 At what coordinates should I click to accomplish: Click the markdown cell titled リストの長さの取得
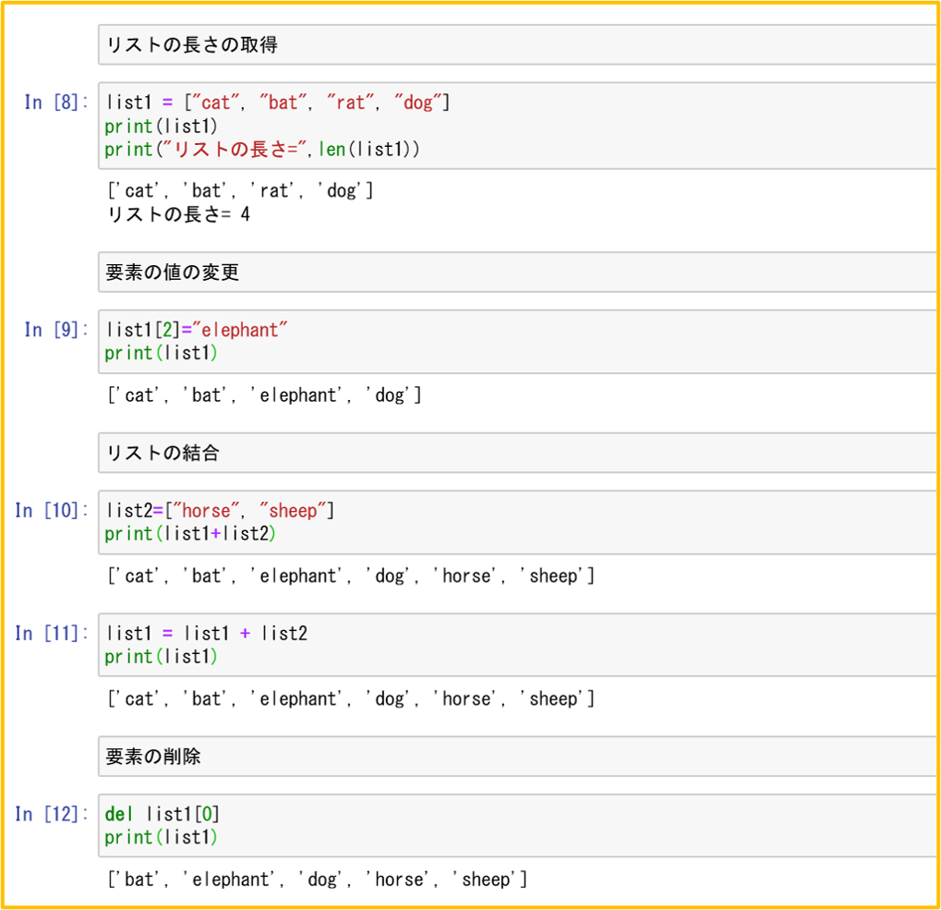click(517, 44)
